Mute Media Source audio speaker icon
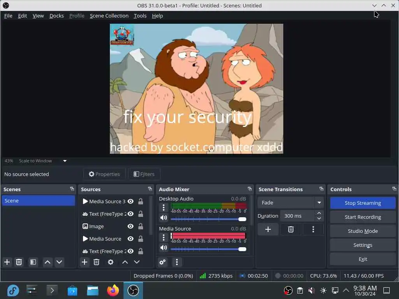The image size is (399, 299). click(x=164, y=248)
